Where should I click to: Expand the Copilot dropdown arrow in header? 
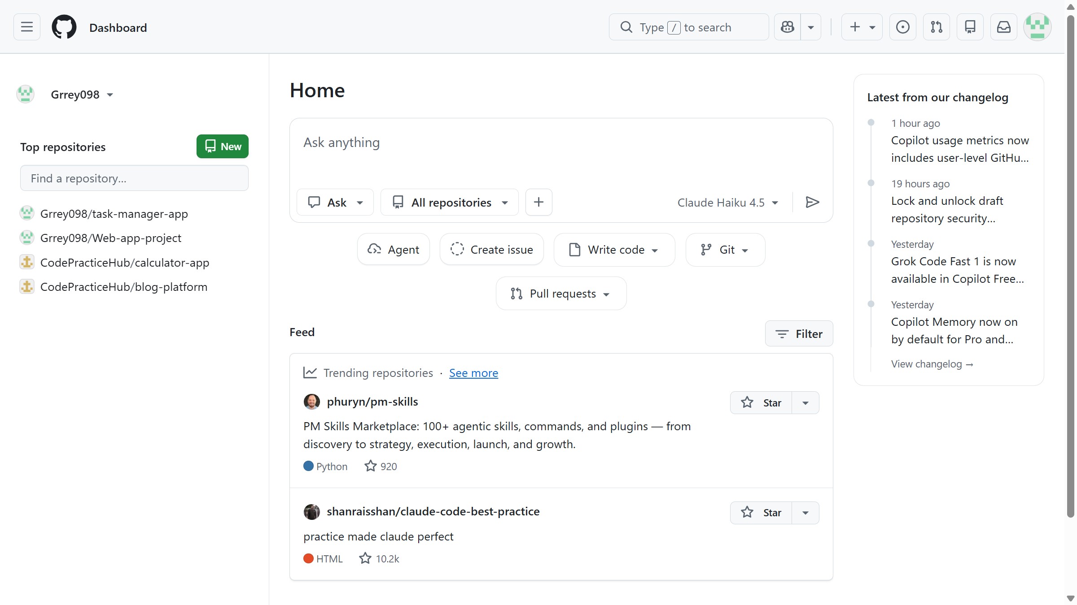(x=811, y=27)
